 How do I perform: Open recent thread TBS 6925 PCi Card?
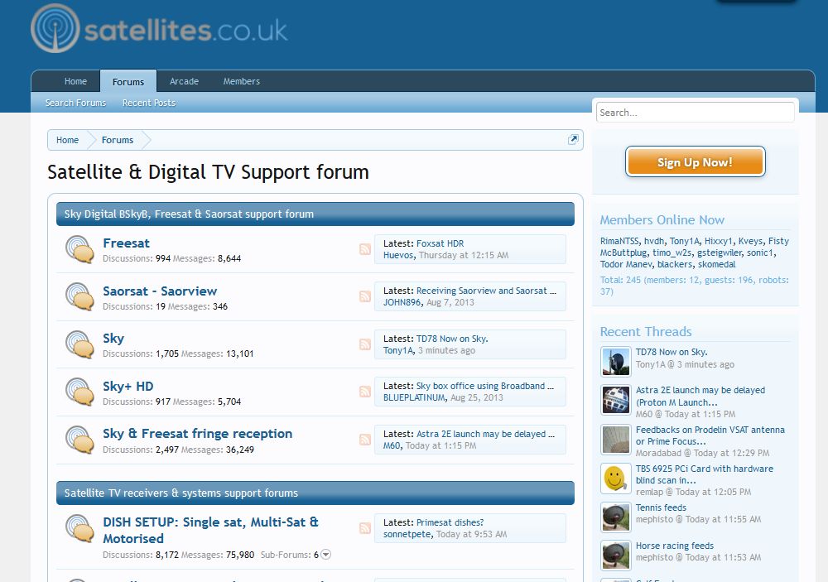point(704,474)
